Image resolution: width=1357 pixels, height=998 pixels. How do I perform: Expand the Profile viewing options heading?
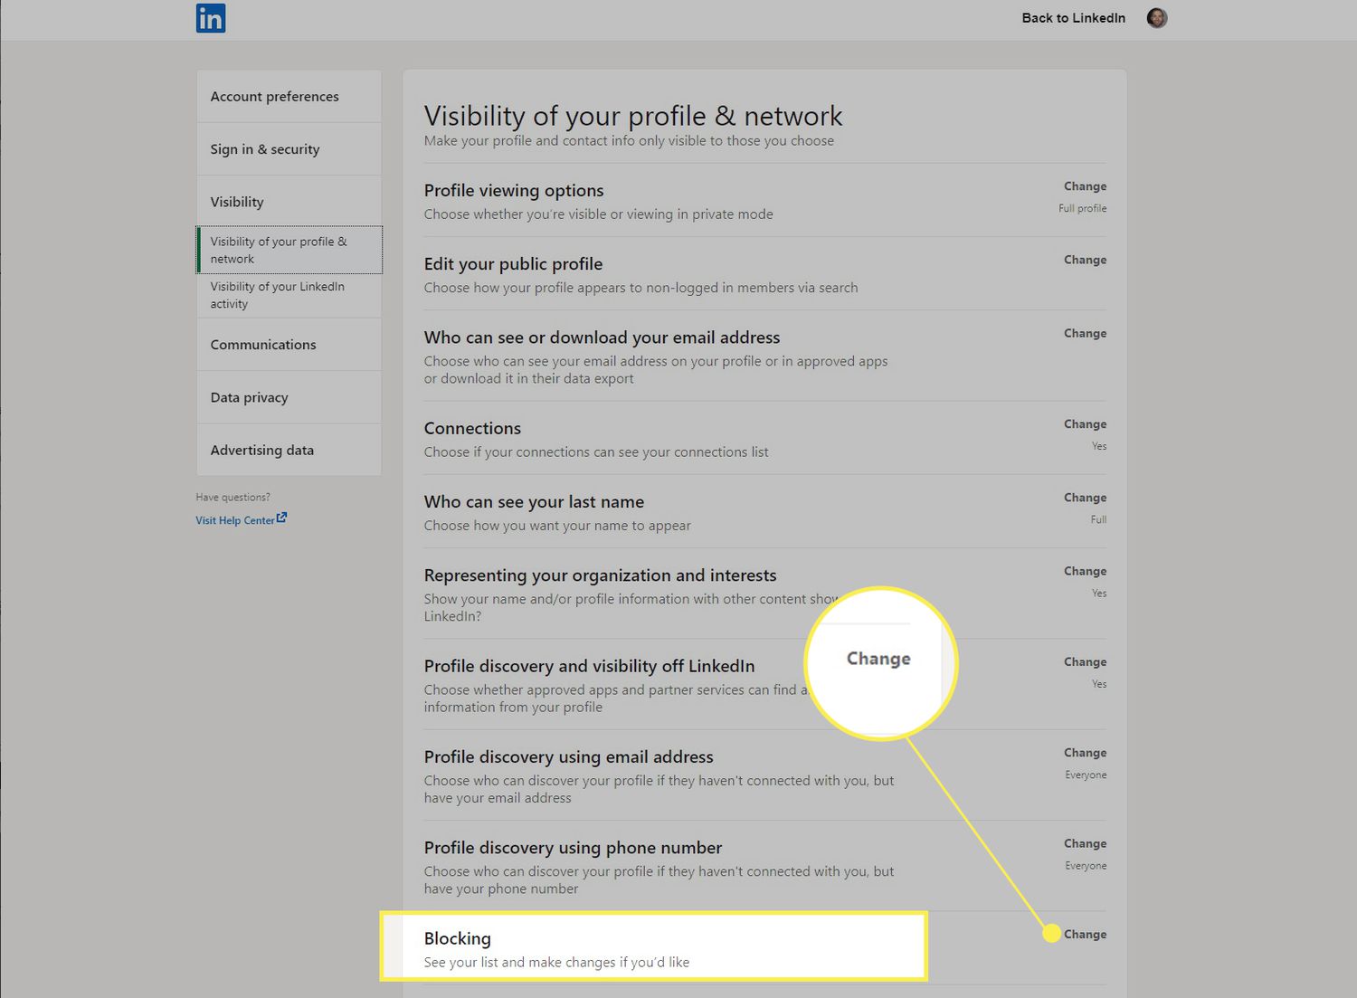click(514, 191)
